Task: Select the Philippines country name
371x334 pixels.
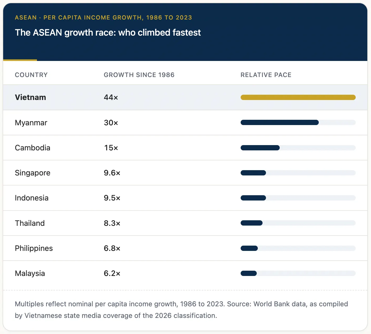Action: (34, 248)
